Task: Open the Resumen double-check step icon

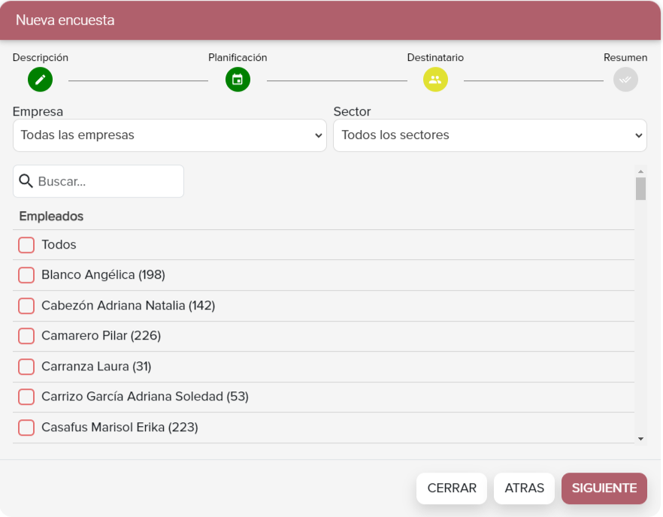Action: 625,80
